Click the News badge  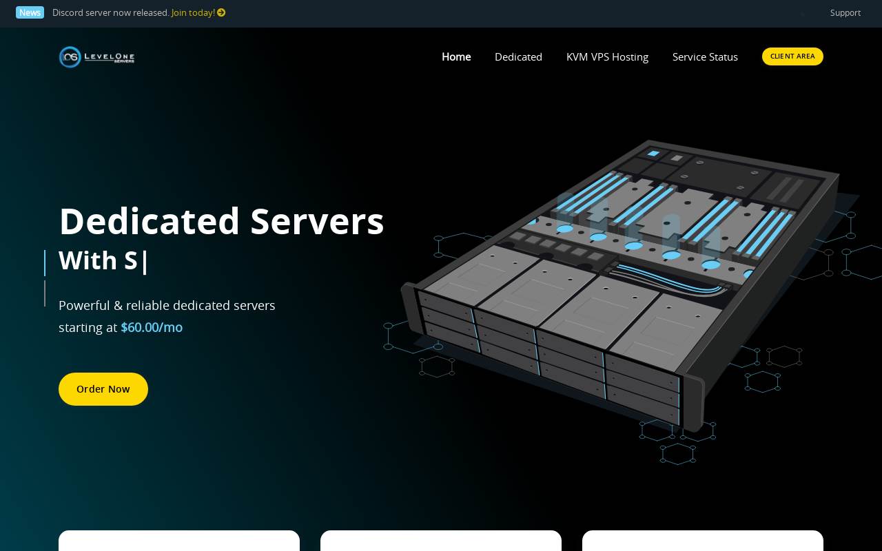pos(30,12)
